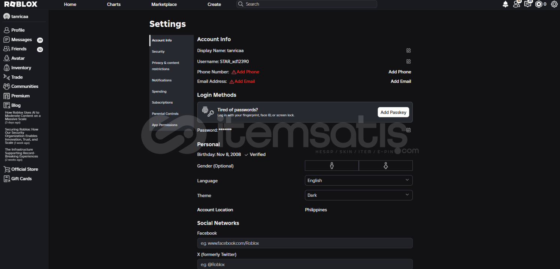Click the Trade icon in sidebar

pos(6,77)
